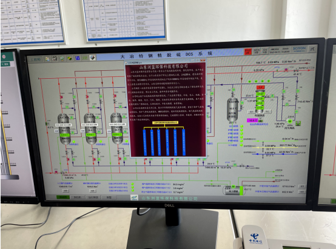
Task: Click the green stacked-books toolbar icon
Action: pos(70,58)
